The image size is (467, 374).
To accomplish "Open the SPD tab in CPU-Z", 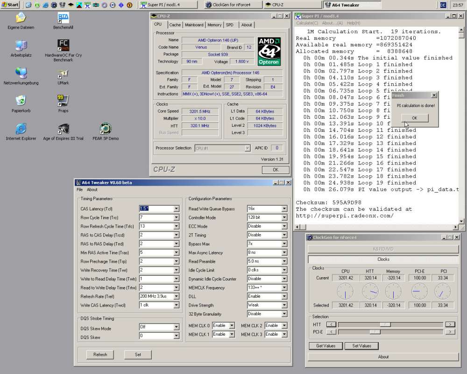I will [230, 25].
